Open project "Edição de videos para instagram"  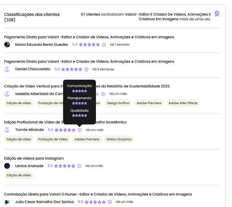click(34, 158)
